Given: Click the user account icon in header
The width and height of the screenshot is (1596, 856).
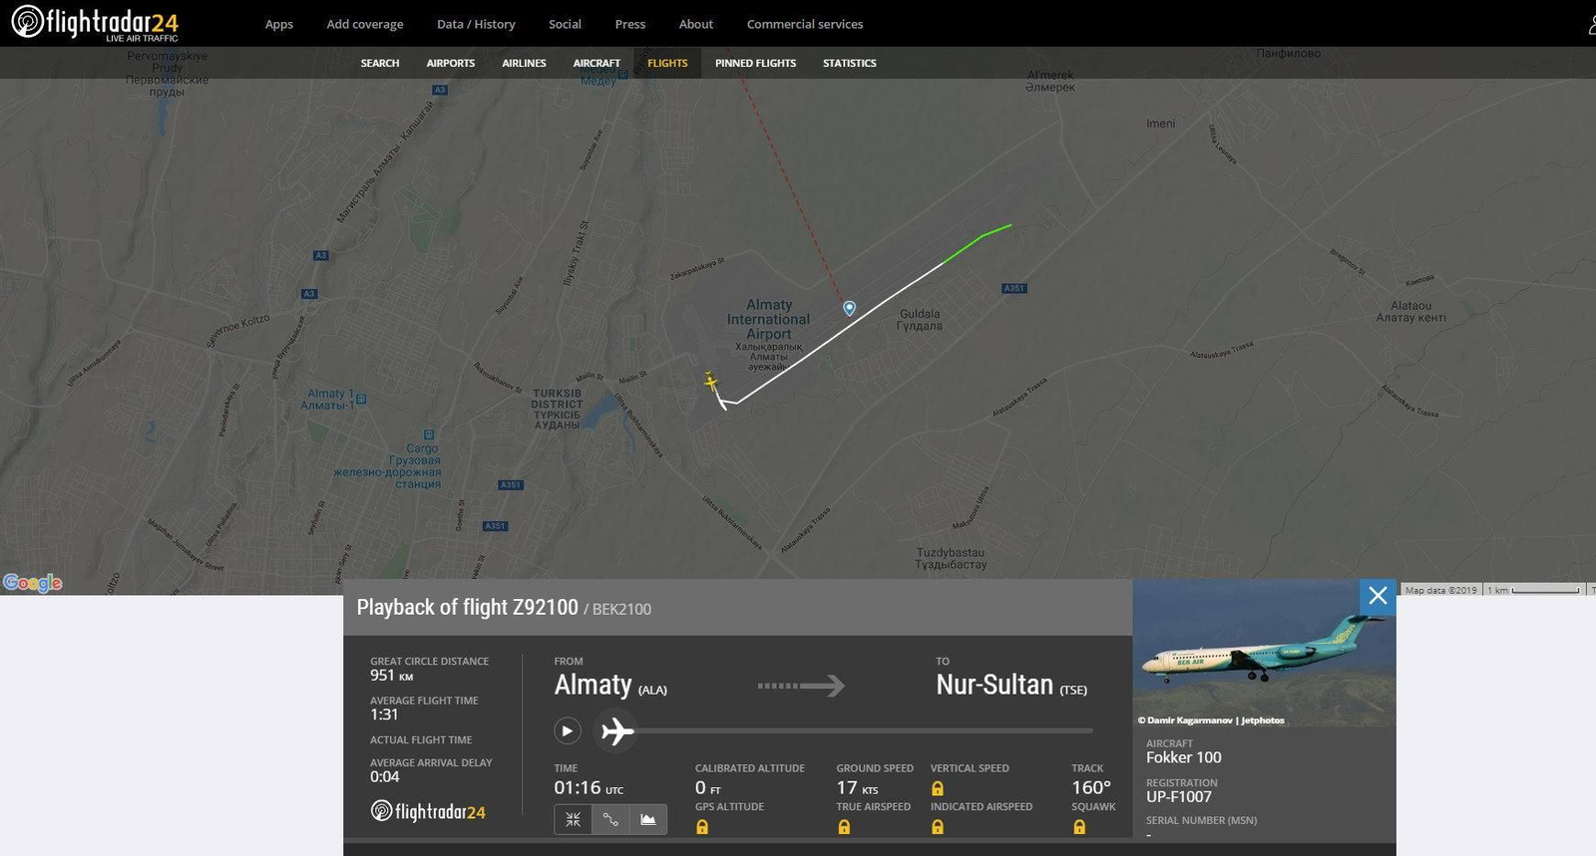Looking at the screenshot, I should click(1592, 24).
